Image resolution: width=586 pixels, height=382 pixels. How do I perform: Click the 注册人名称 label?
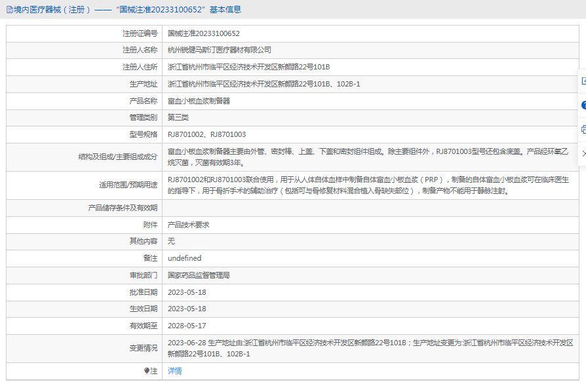point(140,50)
